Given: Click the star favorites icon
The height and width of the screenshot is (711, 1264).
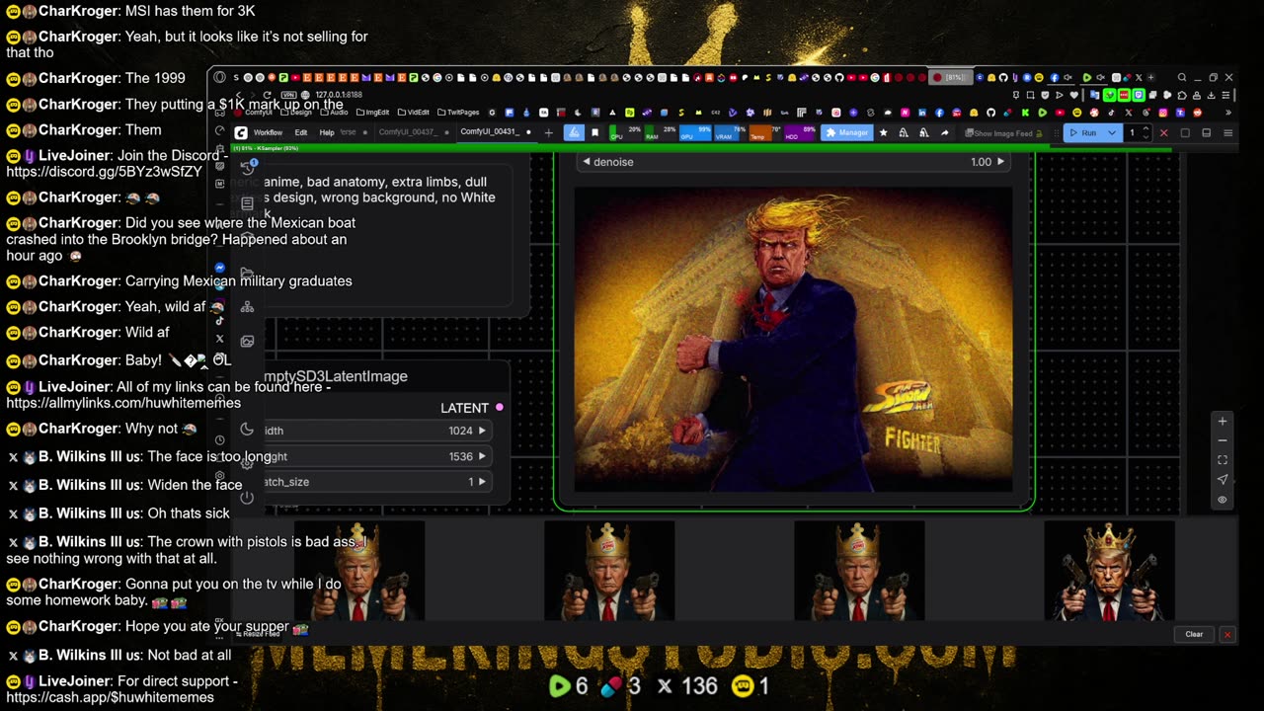Looking at the screenshot, I should (884, 132).
